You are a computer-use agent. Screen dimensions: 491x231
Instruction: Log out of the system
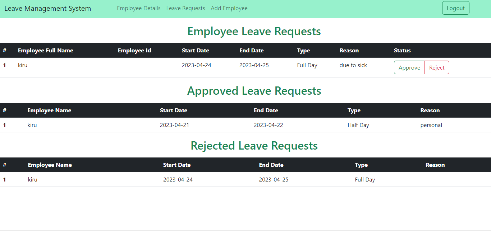pyautogui.click(x=455, y=8)
